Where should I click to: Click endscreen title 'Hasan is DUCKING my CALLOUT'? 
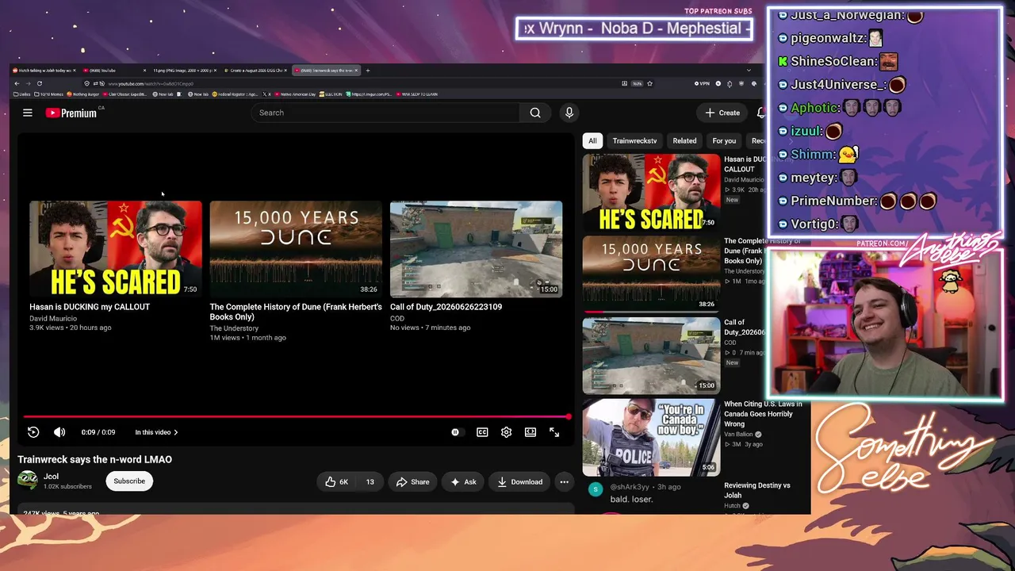[x=90, y=307]
